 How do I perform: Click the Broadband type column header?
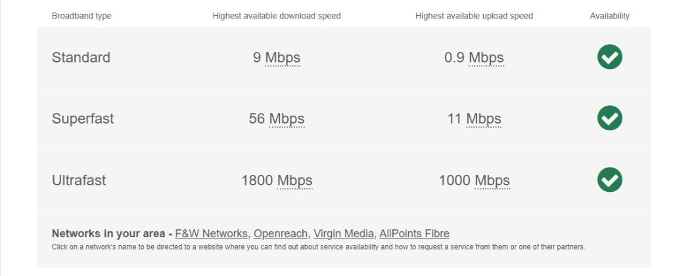coord(81,16)
